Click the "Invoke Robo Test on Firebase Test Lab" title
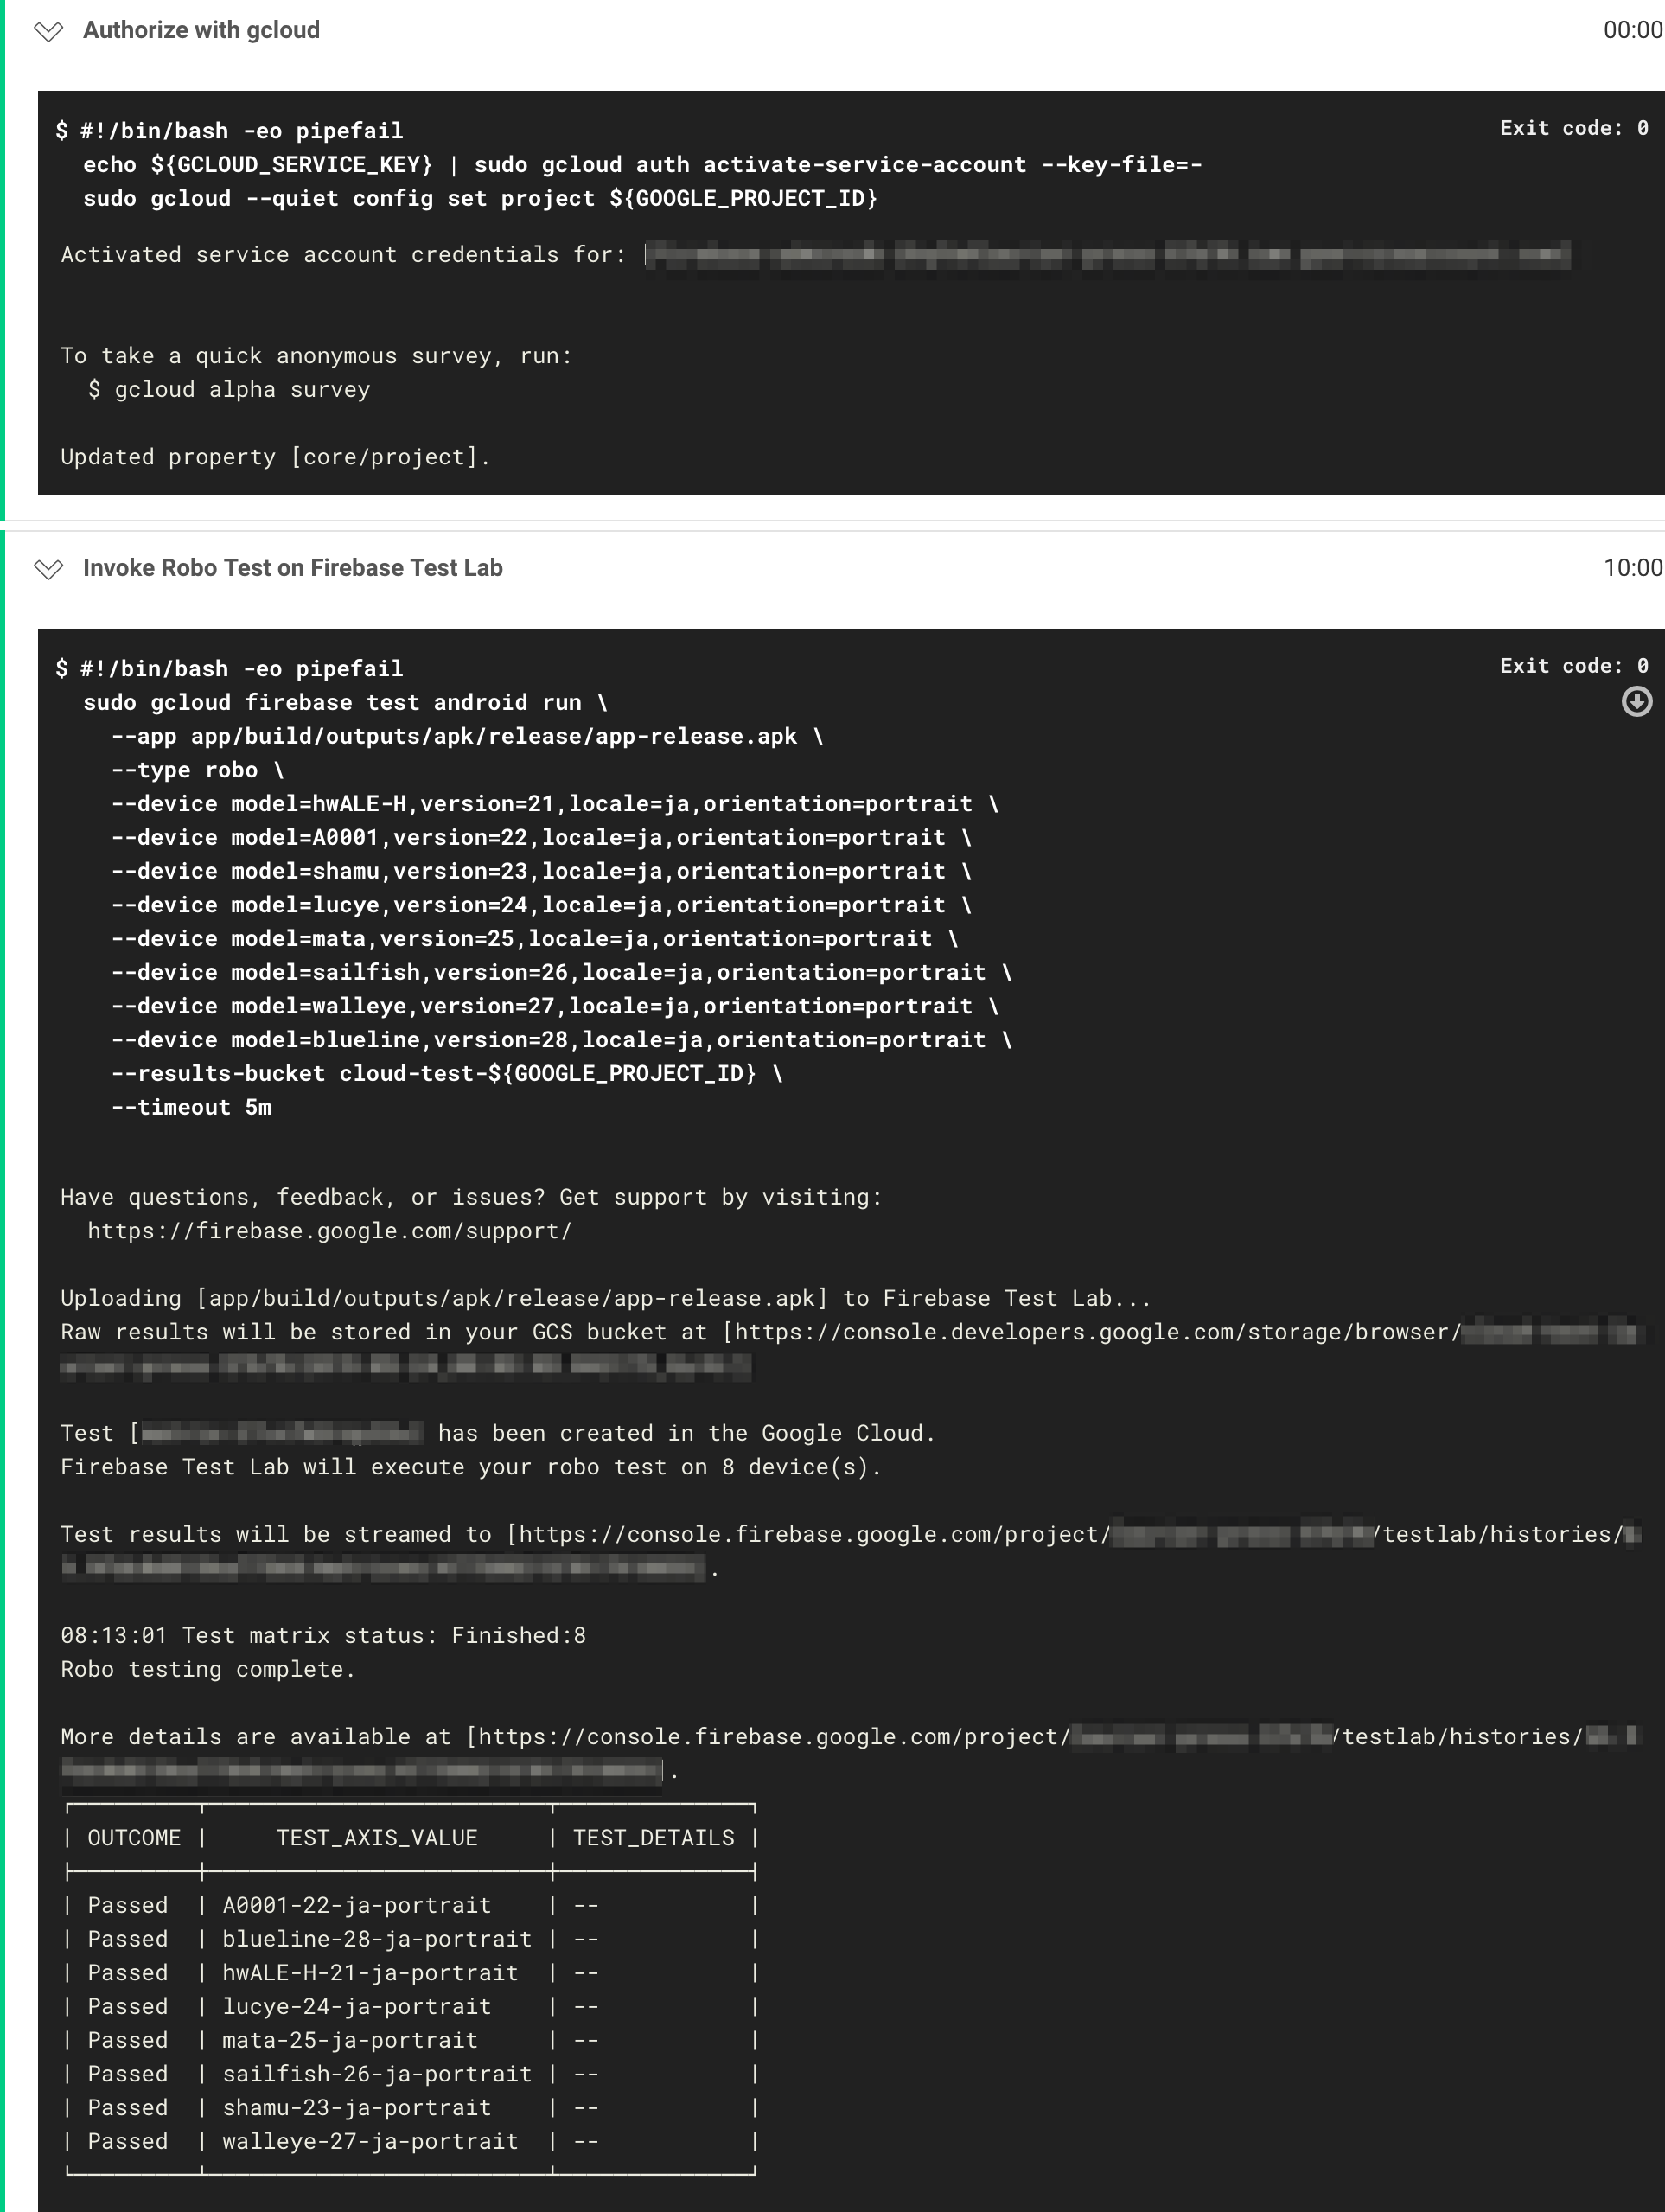 point(293,567)
